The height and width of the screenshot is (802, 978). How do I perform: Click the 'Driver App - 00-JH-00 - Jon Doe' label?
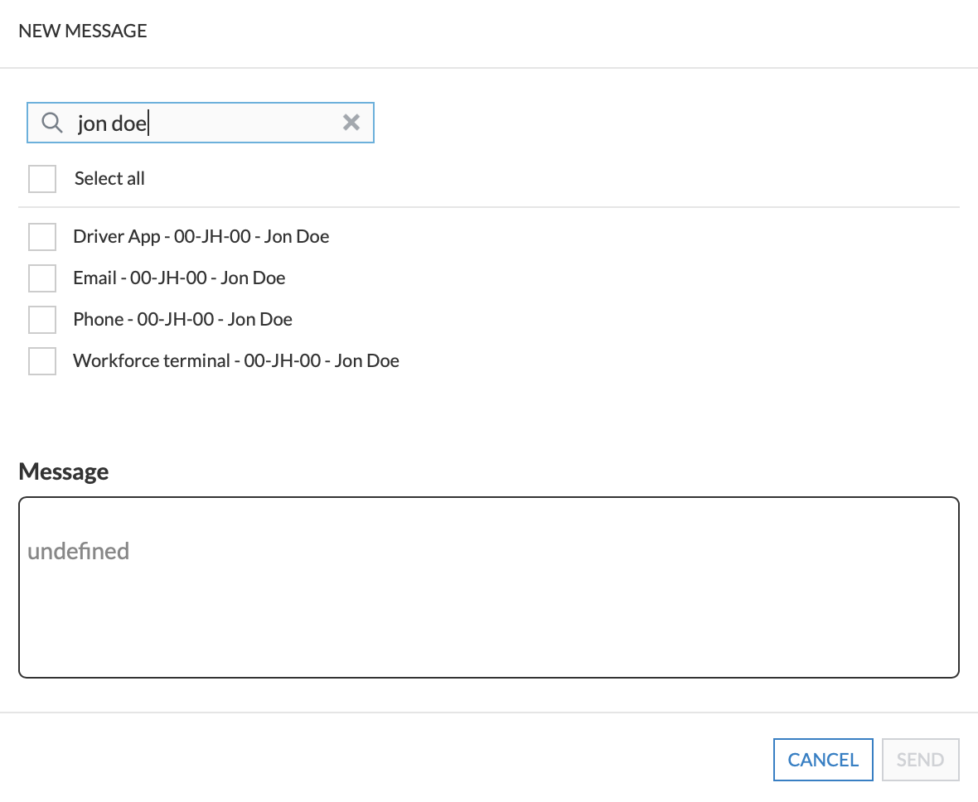pos(201,237)
